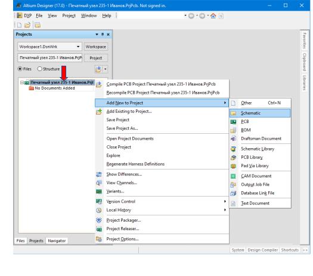Screen dimensions: 313x276
Task: Choose Compile PCB Project entry
Action: [x=162, y=84]
